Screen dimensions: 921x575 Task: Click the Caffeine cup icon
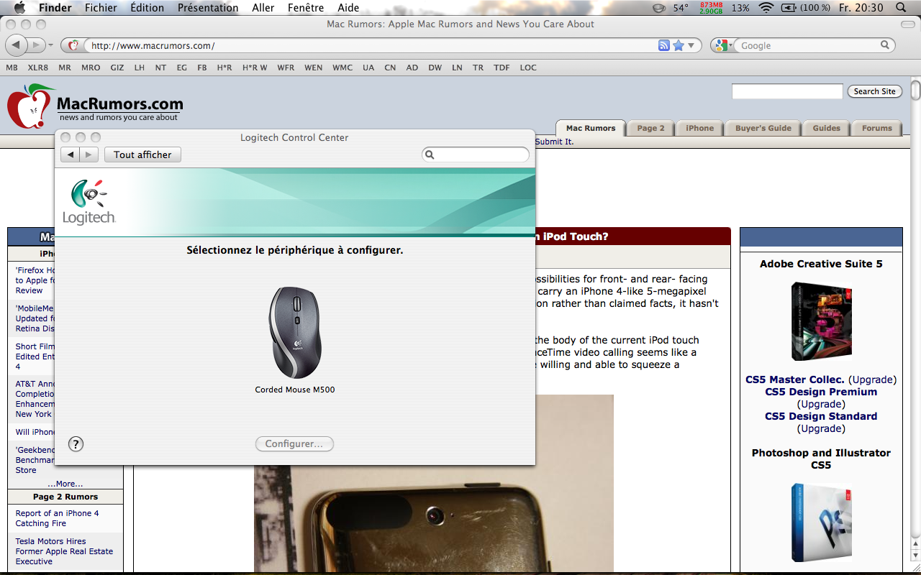coord(658,8)
